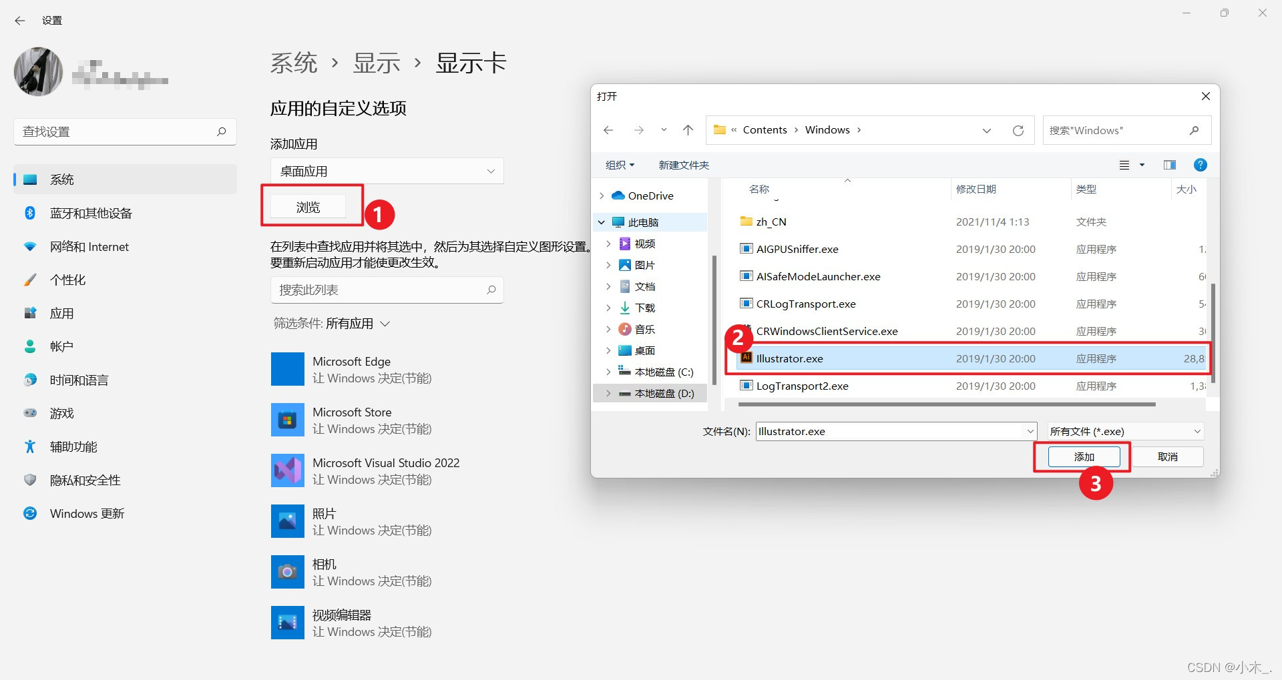Open 隐私和安全性 settings category

tap(126, 480)
